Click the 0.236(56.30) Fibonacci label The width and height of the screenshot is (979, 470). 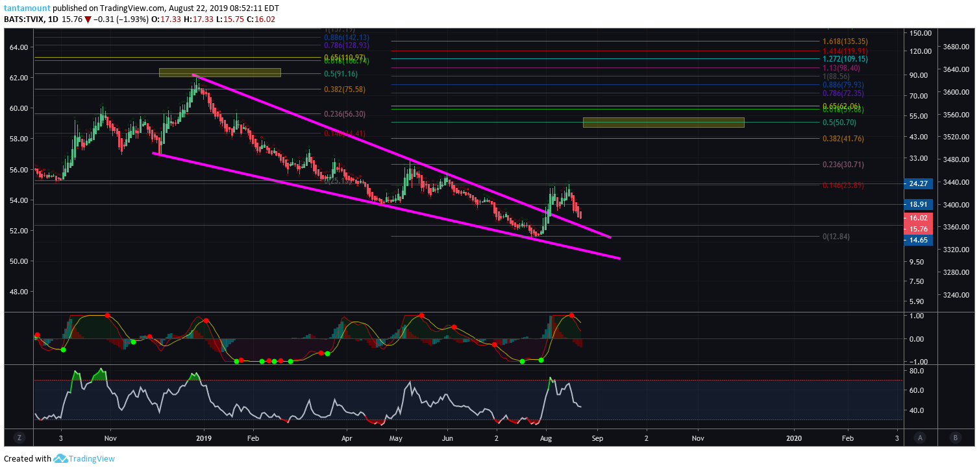[344, 114]
